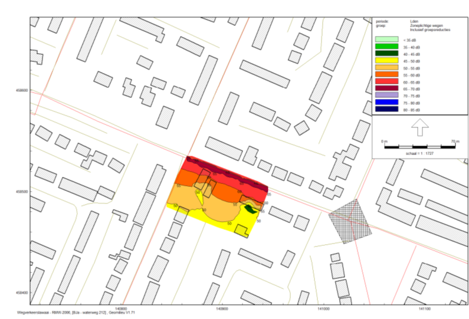This screenshot has height=319, width=469.
Task: Select the navy 80 - 85 dB swatch
Action: [x=389, y=117]
